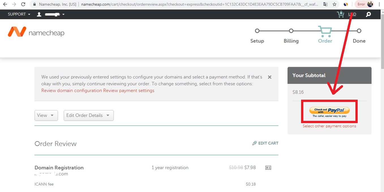Open Chrome profile avatar
The image size is (384, 192).
(x=370, y=4)
